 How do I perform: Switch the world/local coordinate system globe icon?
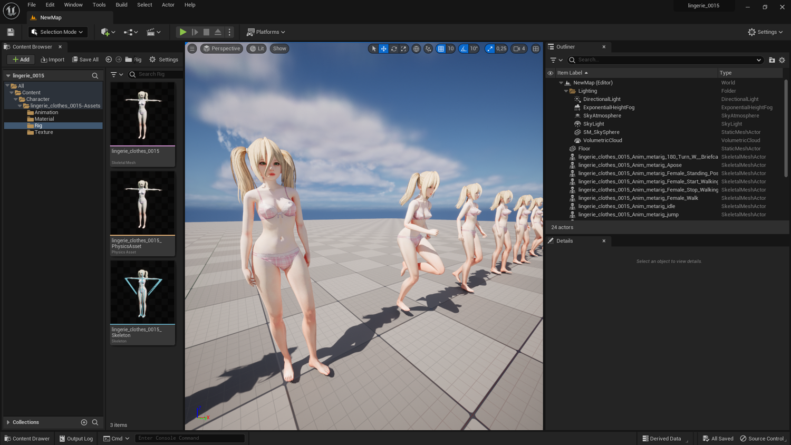(416, 49)
